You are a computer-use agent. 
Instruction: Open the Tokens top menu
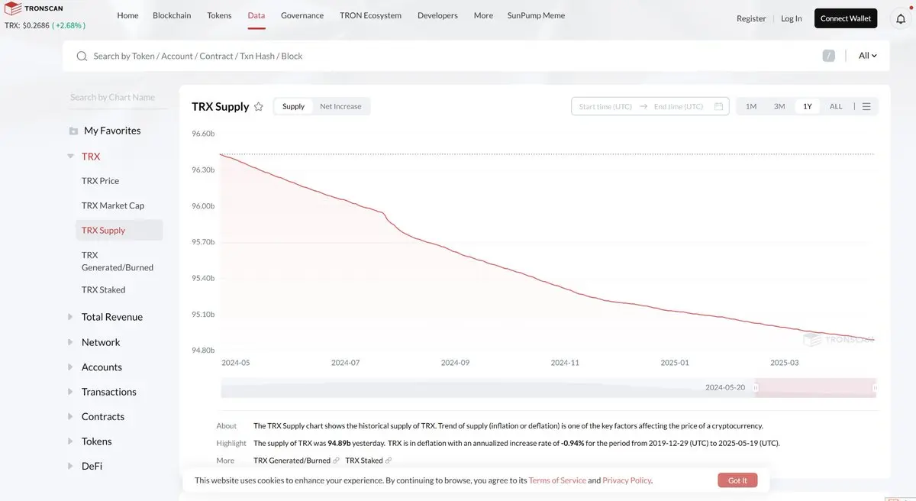[219, 15]
